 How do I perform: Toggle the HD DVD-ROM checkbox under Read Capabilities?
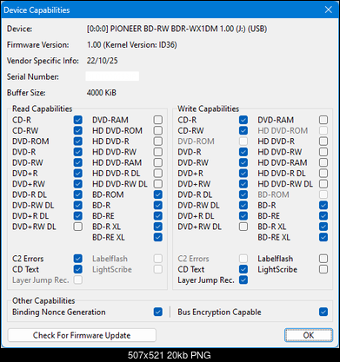pos(158,130)
